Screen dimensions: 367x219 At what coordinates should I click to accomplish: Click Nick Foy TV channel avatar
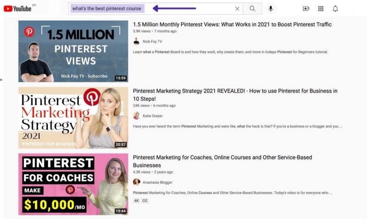click(136, 41)
